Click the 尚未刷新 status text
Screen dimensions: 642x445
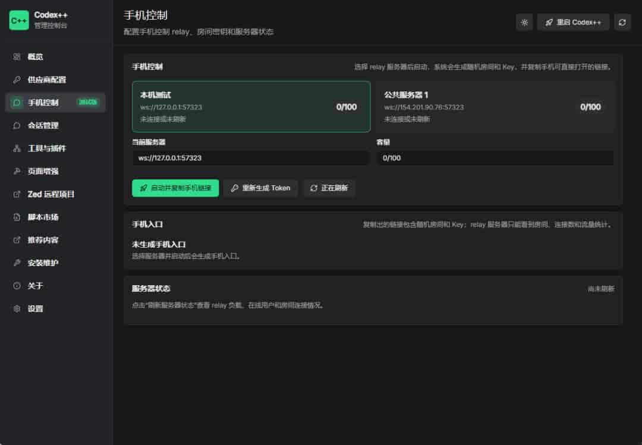click(601, 289)
